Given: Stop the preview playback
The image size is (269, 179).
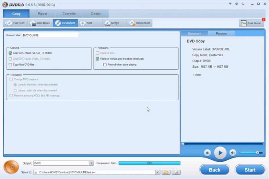Looking at the screenshot, I should click(207, 153).
